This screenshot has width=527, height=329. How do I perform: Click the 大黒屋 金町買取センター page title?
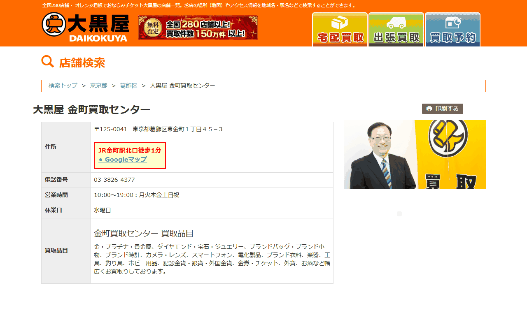(91, 110)
